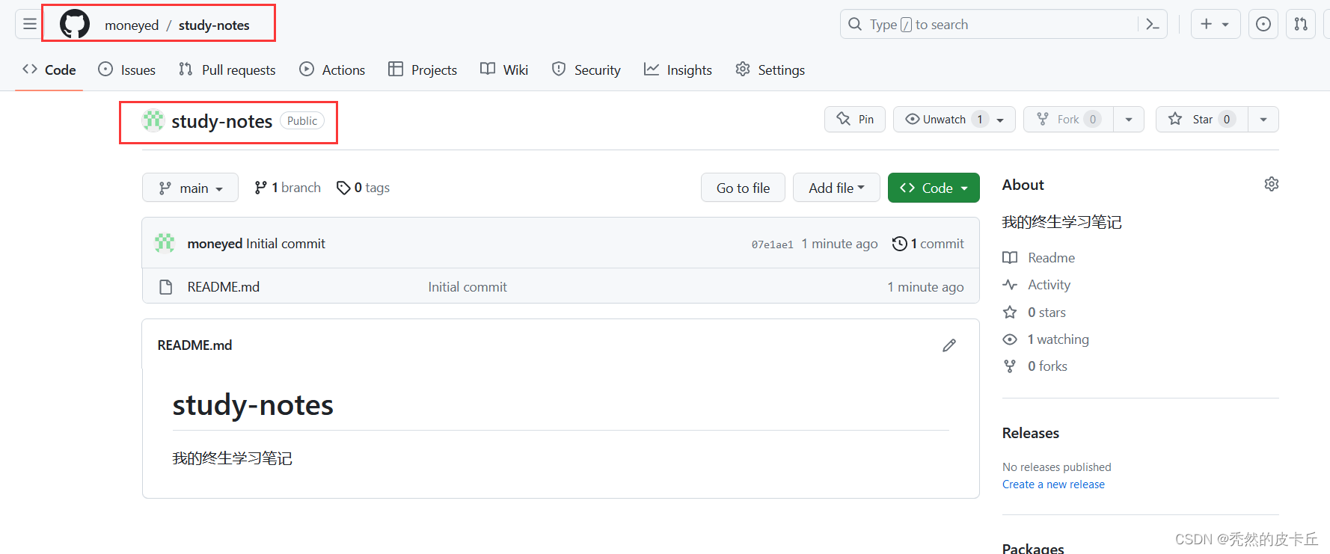View the 1 branch link
The width and height of the screenshot is (1330, 554).
click(288, 188)
